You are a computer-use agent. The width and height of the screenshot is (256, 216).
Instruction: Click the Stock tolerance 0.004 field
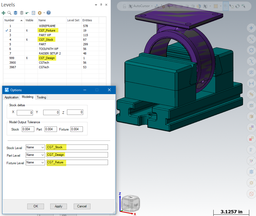click(28, 129)
